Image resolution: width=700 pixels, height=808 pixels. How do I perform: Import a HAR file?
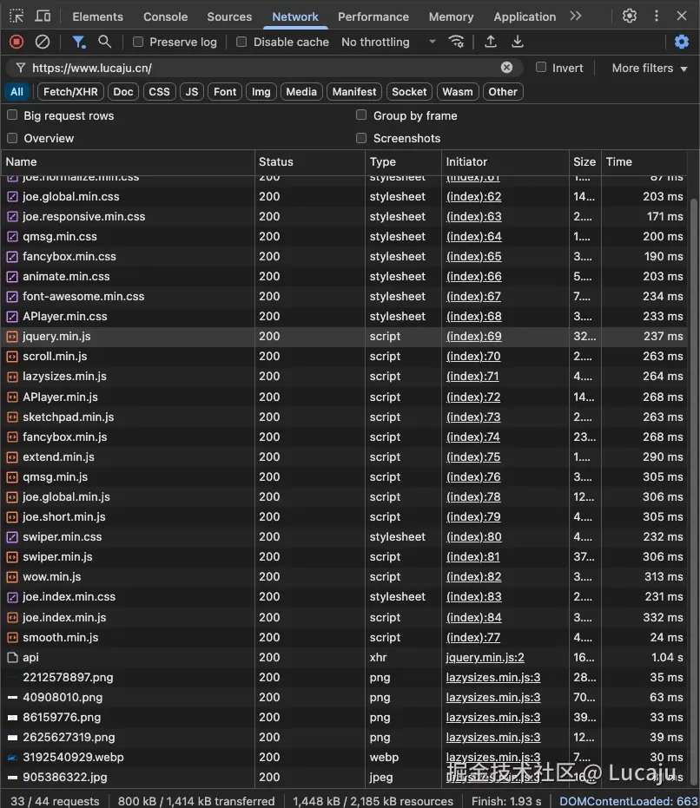coord(489,42)
